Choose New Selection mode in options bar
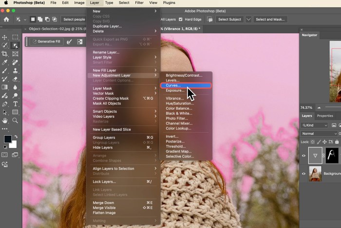Viewport: 341px width, 228px height. (33, 20)
